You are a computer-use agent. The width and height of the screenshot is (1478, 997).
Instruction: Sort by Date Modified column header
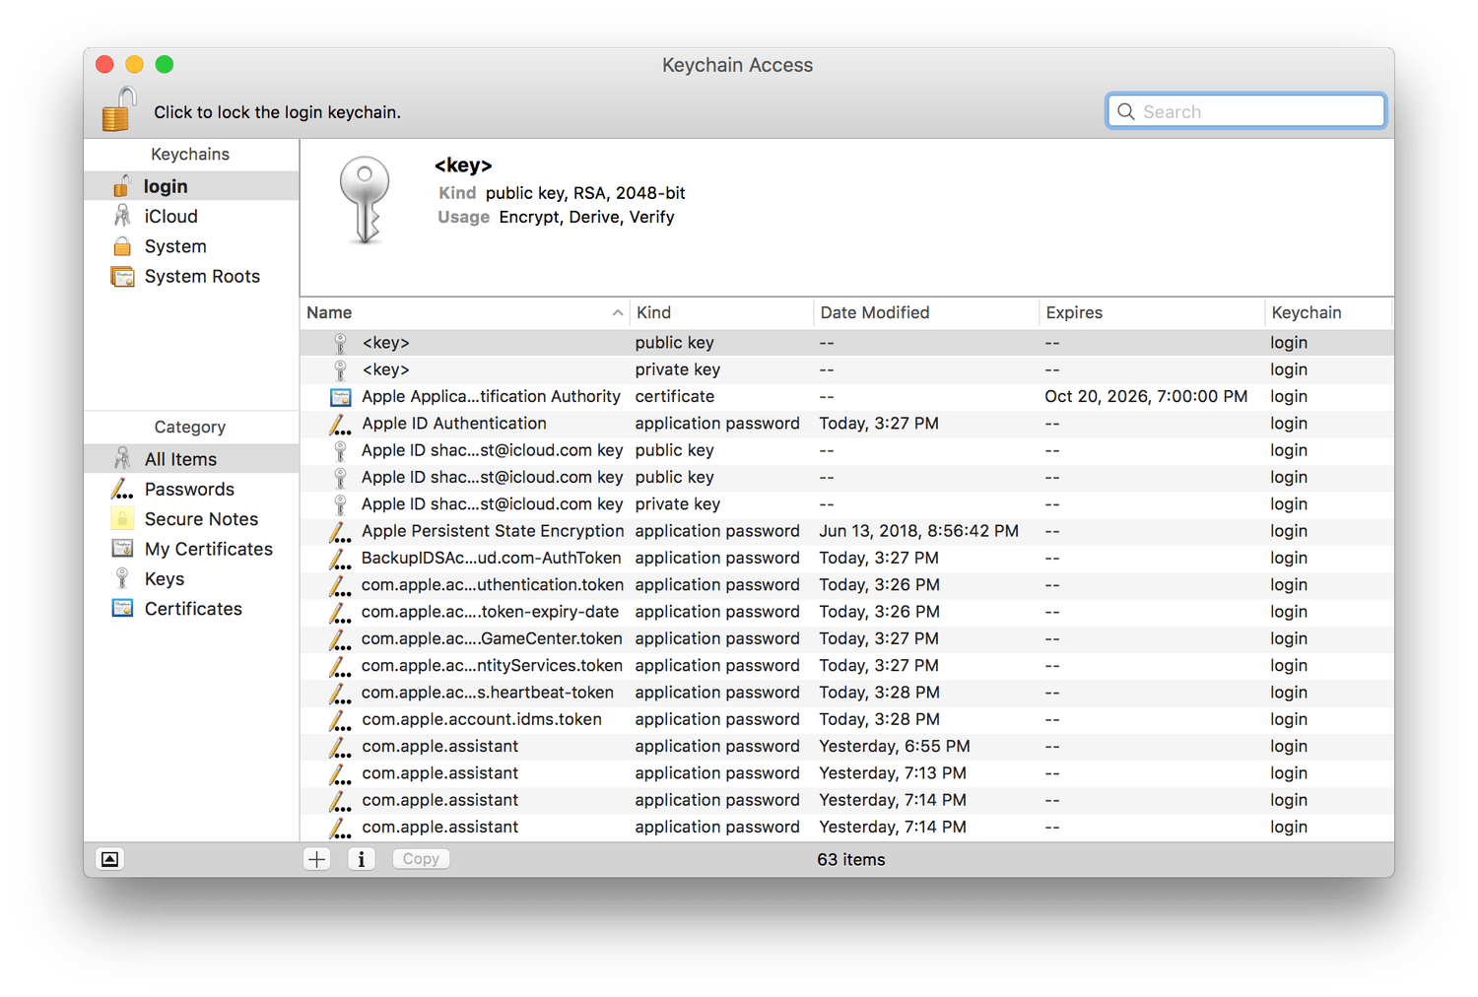tap(875, 313)
